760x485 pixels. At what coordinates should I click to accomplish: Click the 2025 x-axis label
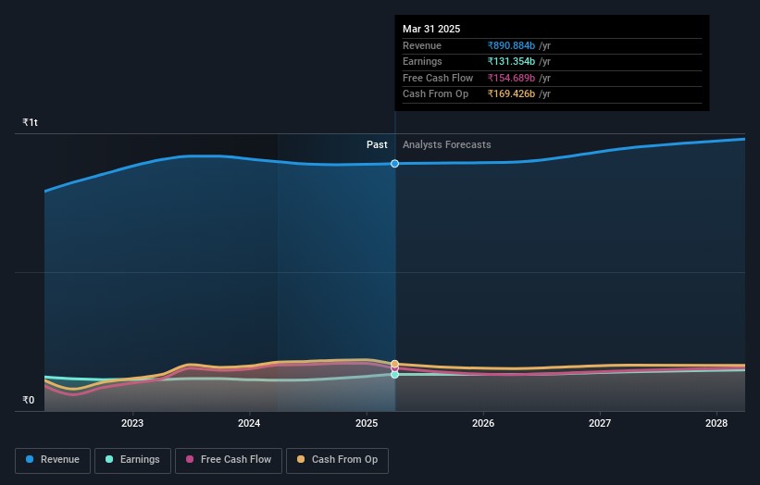(367, 423)
